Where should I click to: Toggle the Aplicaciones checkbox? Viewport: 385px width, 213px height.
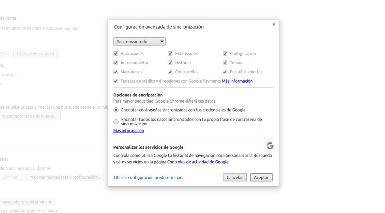tap(116, 54)
